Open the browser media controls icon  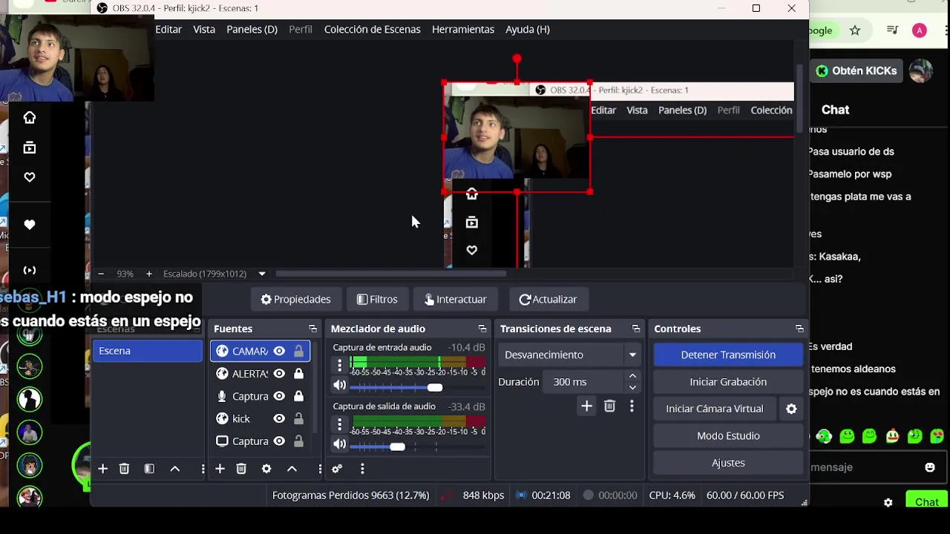[x=893, y=30]
